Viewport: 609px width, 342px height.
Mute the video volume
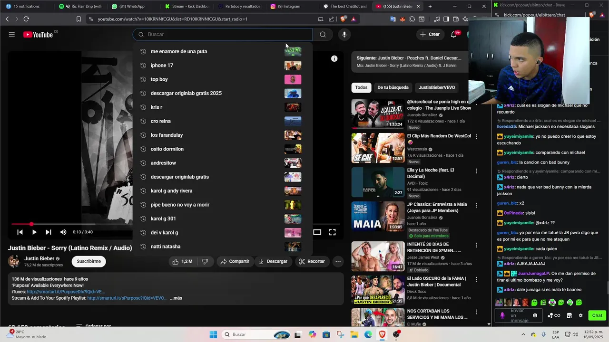click(x=63, y=232)
